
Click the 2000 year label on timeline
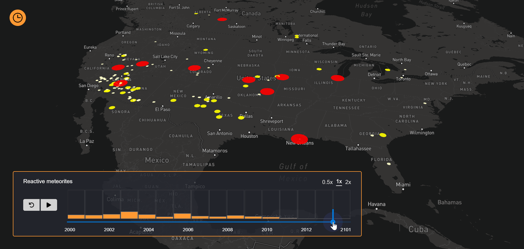pyautogui.click(x=70, y=230)
